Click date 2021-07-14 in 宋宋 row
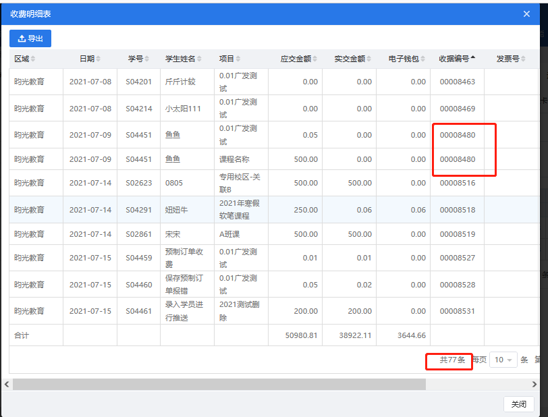Viewport: 548px width, 417px height. (x=90, y=234)
